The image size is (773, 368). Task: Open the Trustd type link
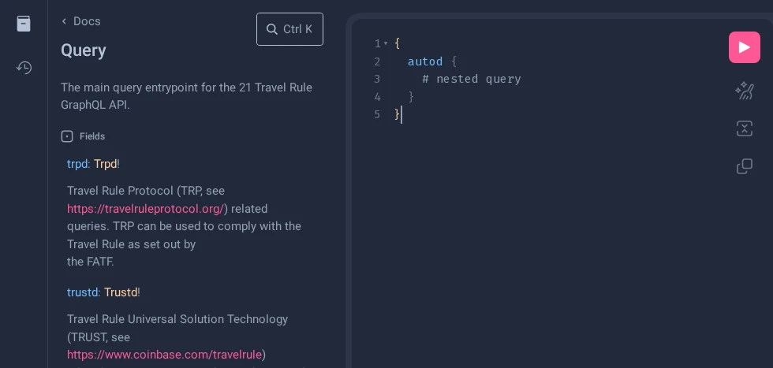121,292
